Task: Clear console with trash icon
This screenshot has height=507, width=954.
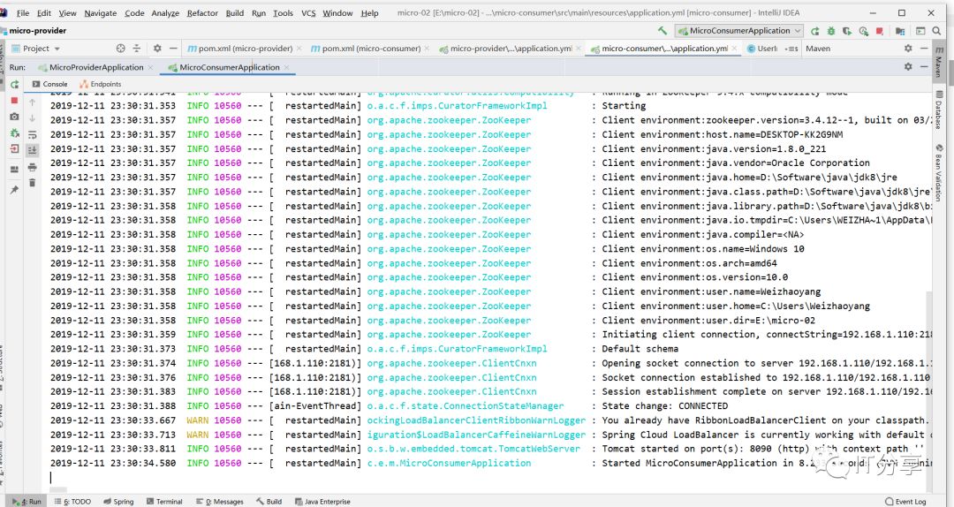Action: pos(33,183)
